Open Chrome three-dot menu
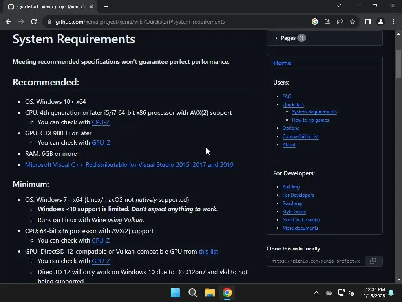The width and height of the screenshot is (402, 302). (x=393, y=22)
